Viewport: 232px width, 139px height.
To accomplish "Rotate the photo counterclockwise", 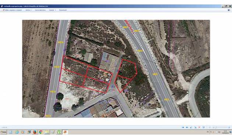I will [191, 127].
